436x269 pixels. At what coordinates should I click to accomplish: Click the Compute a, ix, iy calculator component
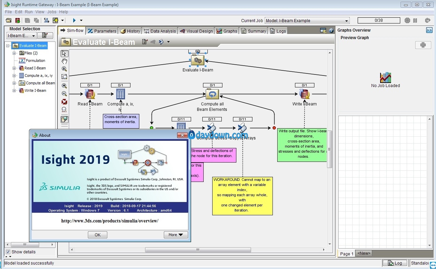pyautogui.click(x=121, y=94)
